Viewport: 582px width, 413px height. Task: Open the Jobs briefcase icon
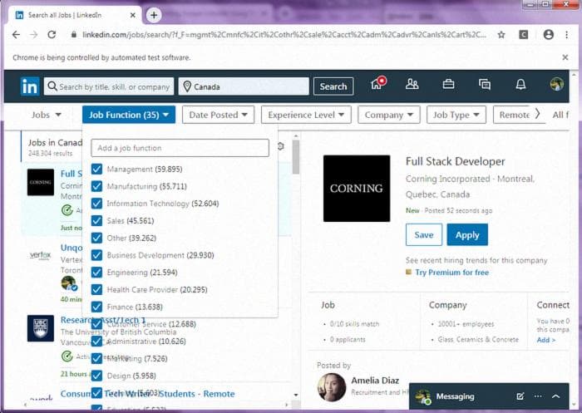click(448, 84)
